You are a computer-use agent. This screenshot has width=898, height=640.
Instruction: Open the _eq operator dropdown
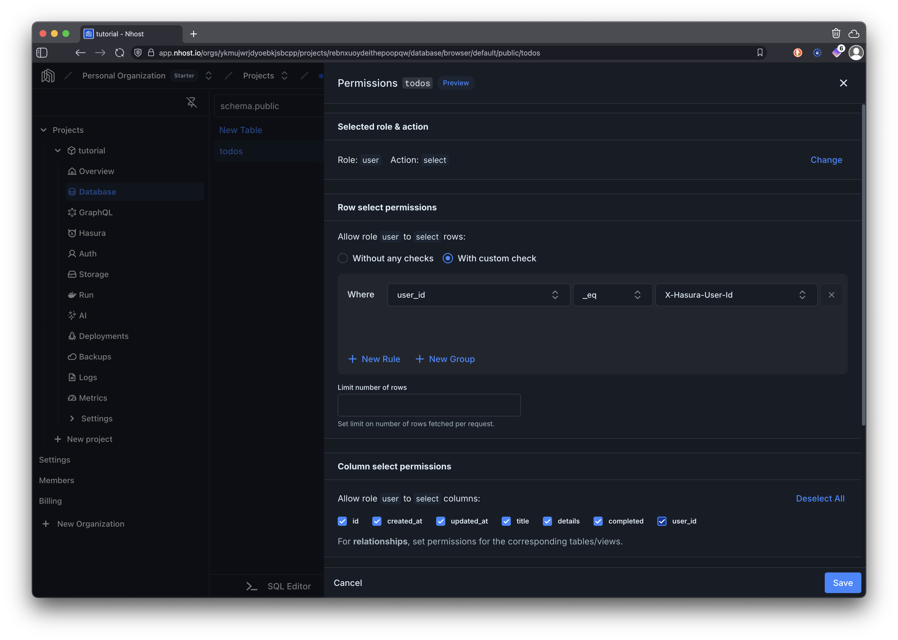click(x=612, y=295)
